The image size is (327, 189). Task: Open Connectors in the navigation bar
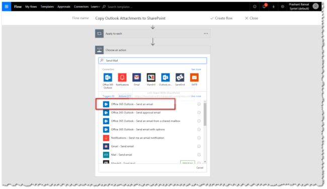coord(81,7)
